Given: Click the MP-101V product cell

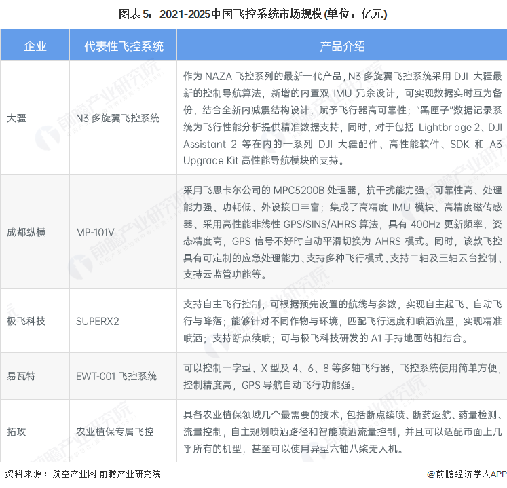Looking at the screenshot, I should click(96, 231).
